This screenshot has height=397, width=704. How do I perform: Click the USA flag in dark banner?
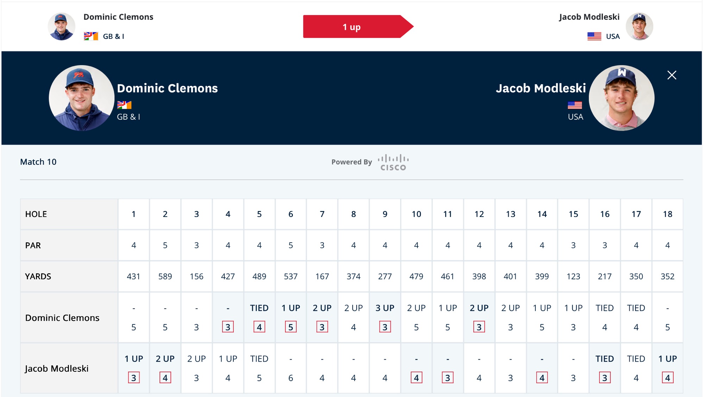[x=575, y=105]
